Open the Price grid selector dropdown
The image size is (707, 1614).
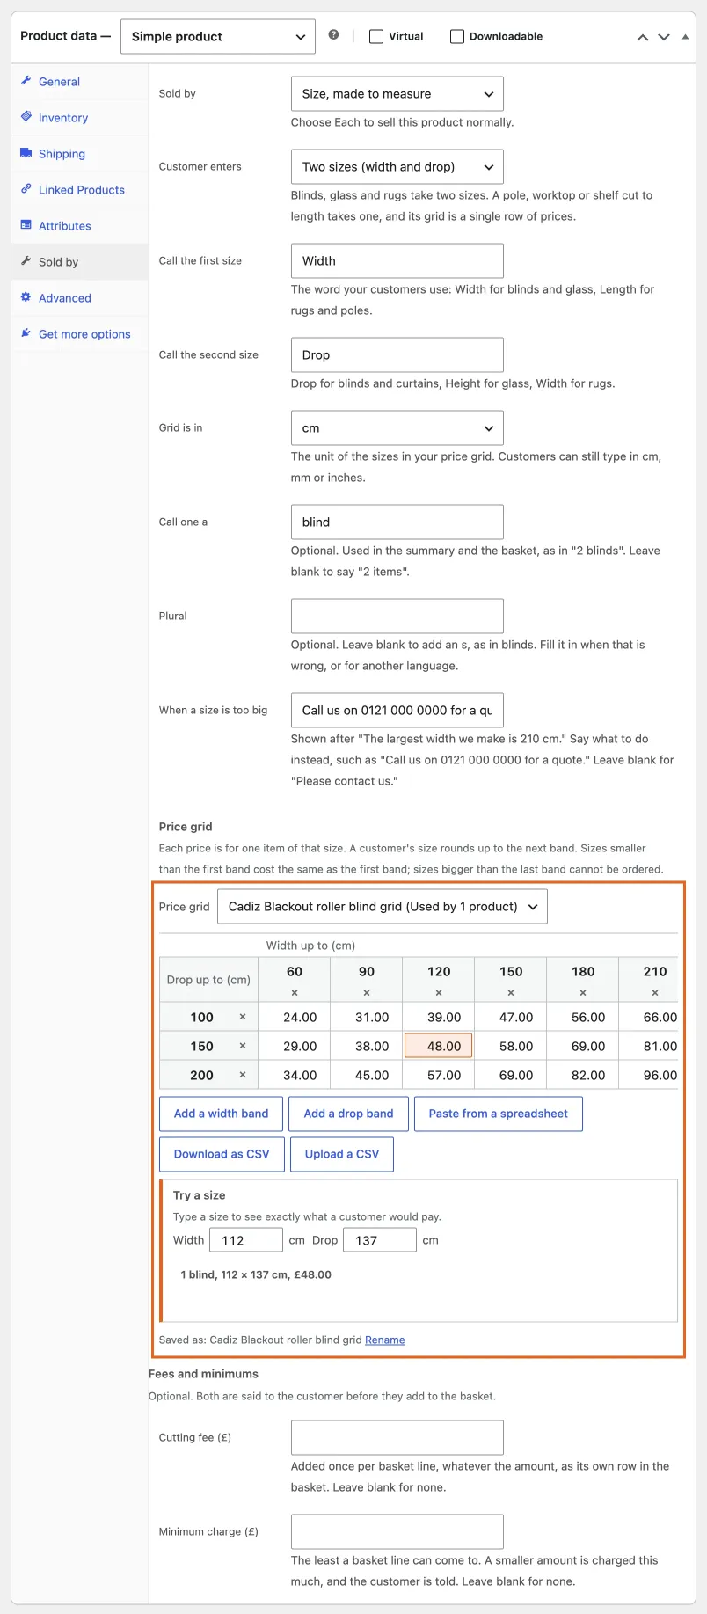tap(383, 907)
